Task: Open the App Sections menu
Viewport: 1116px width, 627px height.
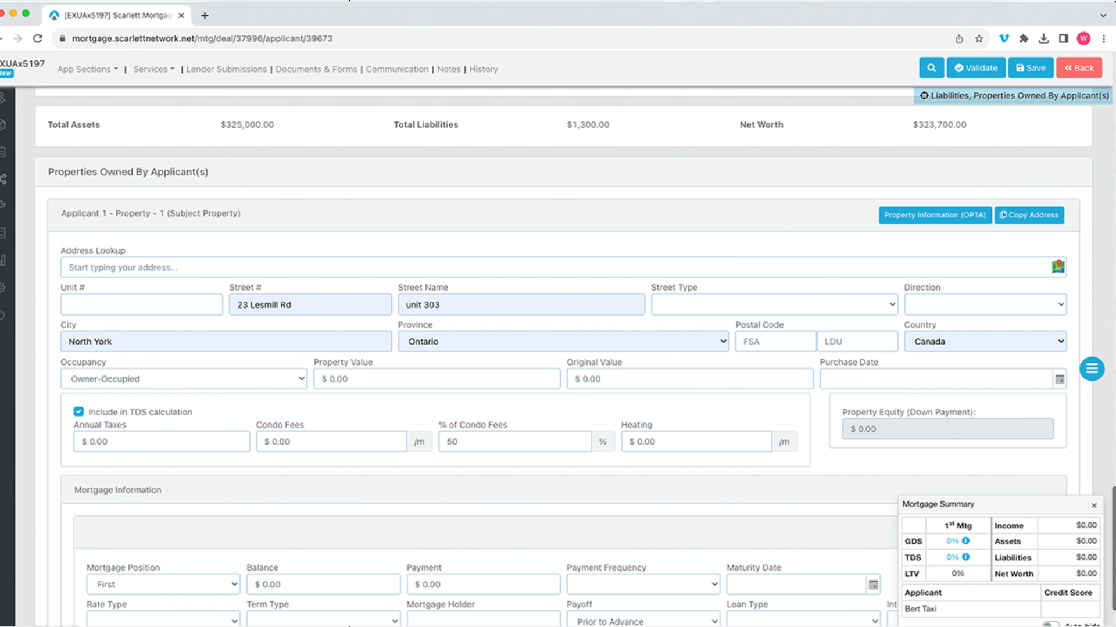Action: pos(87,69)
